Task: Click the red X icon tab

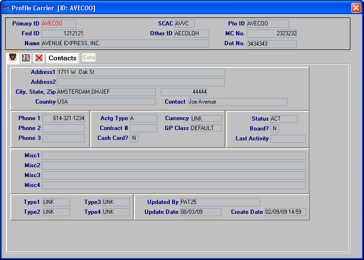Action: 39,58
